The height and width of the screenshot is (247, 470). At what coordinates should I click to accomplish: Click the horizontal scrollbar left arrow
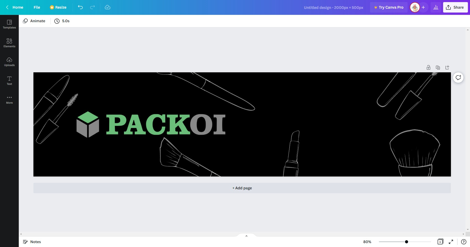coord(21,234)
